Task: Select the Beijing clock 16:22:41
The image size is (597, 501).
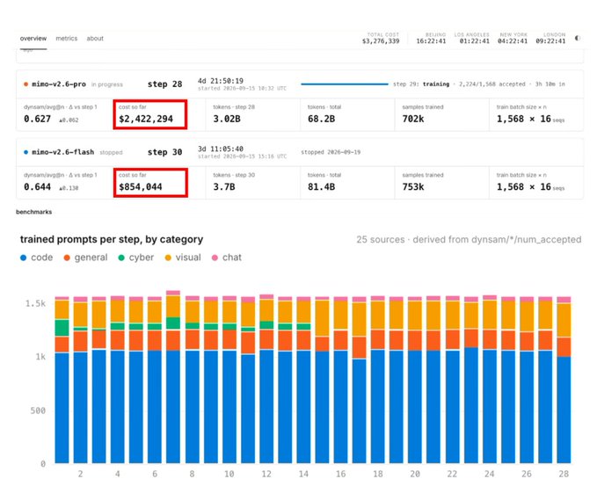Action: 431,41
